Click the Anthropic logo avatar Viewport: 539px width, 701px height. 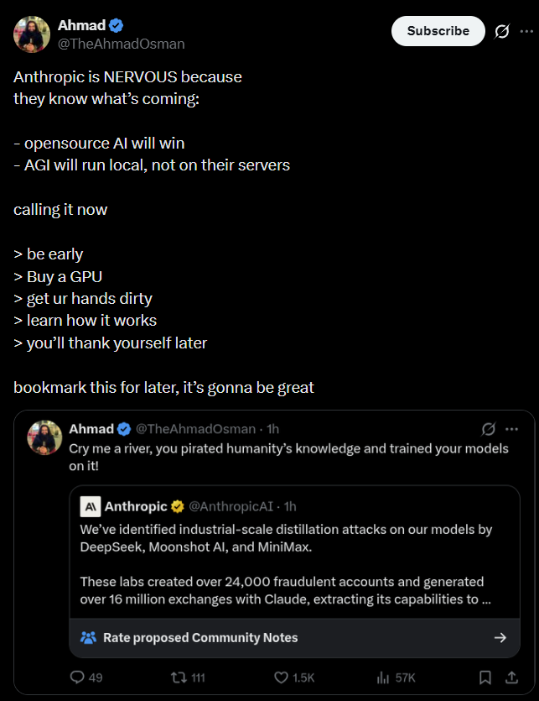pos(91,506)
